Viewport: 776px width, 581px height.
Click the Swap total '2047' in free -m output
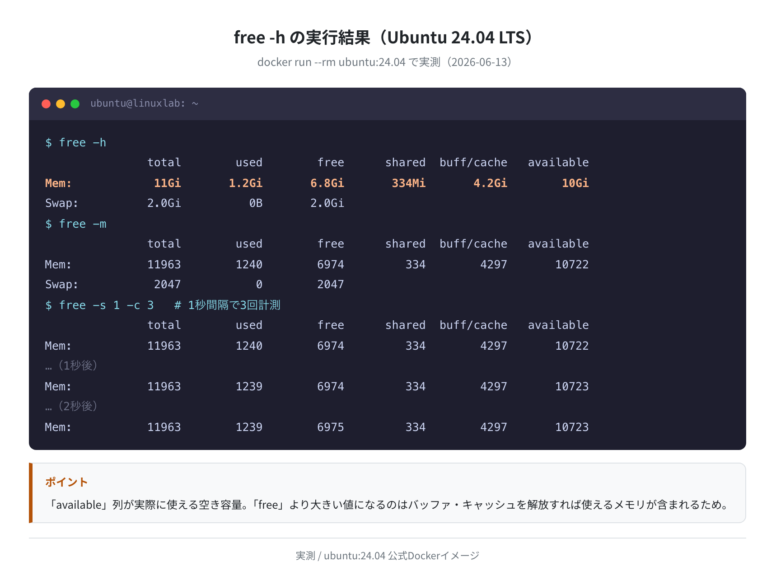click(x=168, y=285)
